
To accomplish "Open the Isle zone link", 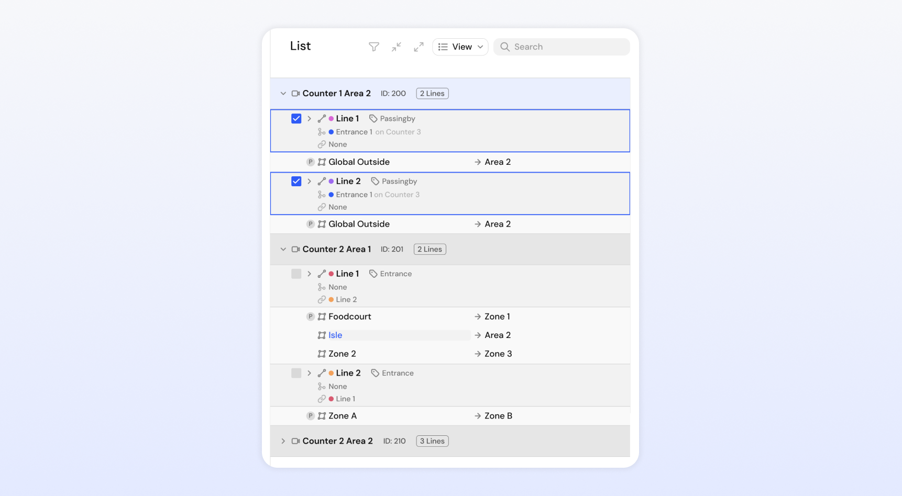I will coord(335,335).
